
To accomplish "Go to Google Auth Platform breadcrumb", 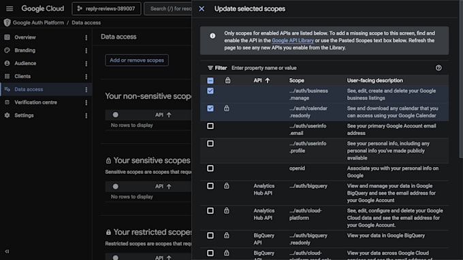I will click(38, 22).
